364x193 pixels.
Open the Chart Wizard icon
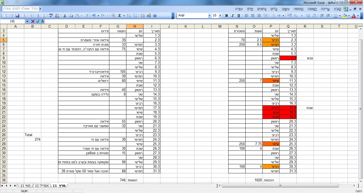click(143, 16)
